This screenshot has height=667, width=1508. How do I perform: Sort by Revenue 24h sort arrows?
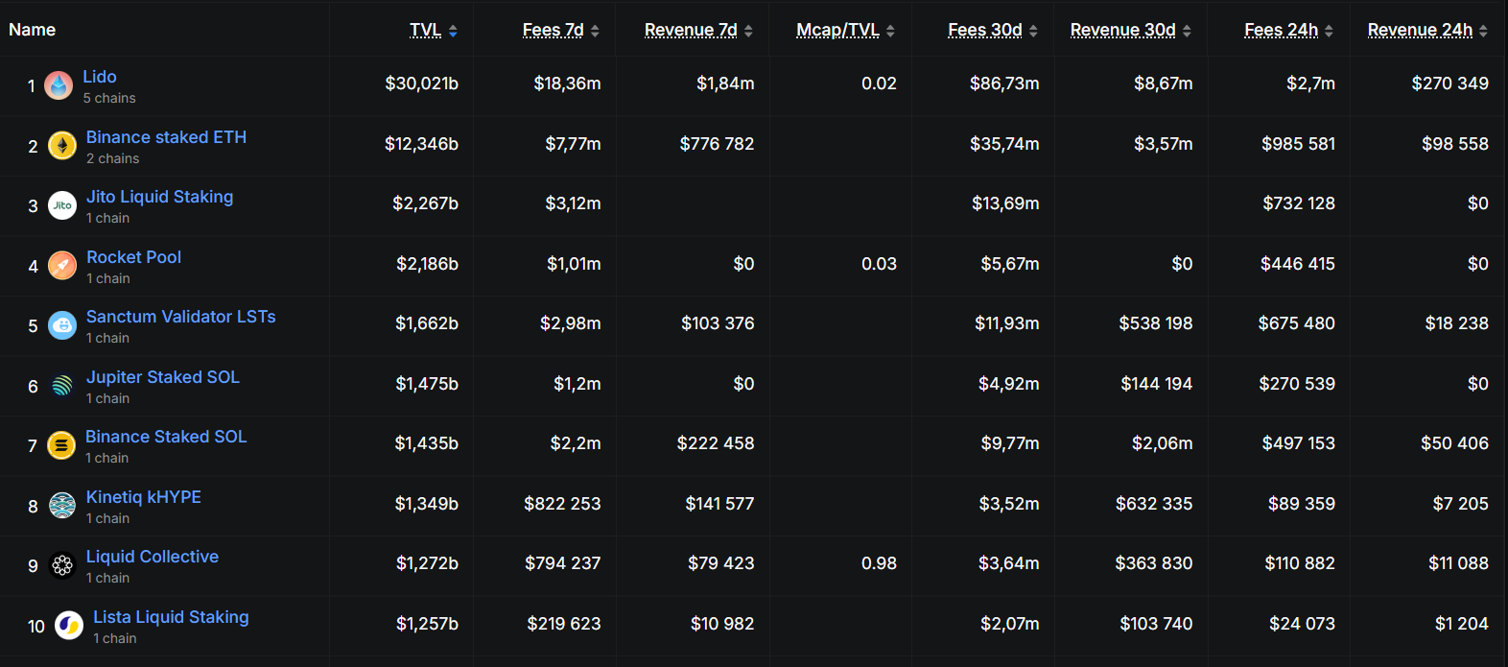[1483, 31]
